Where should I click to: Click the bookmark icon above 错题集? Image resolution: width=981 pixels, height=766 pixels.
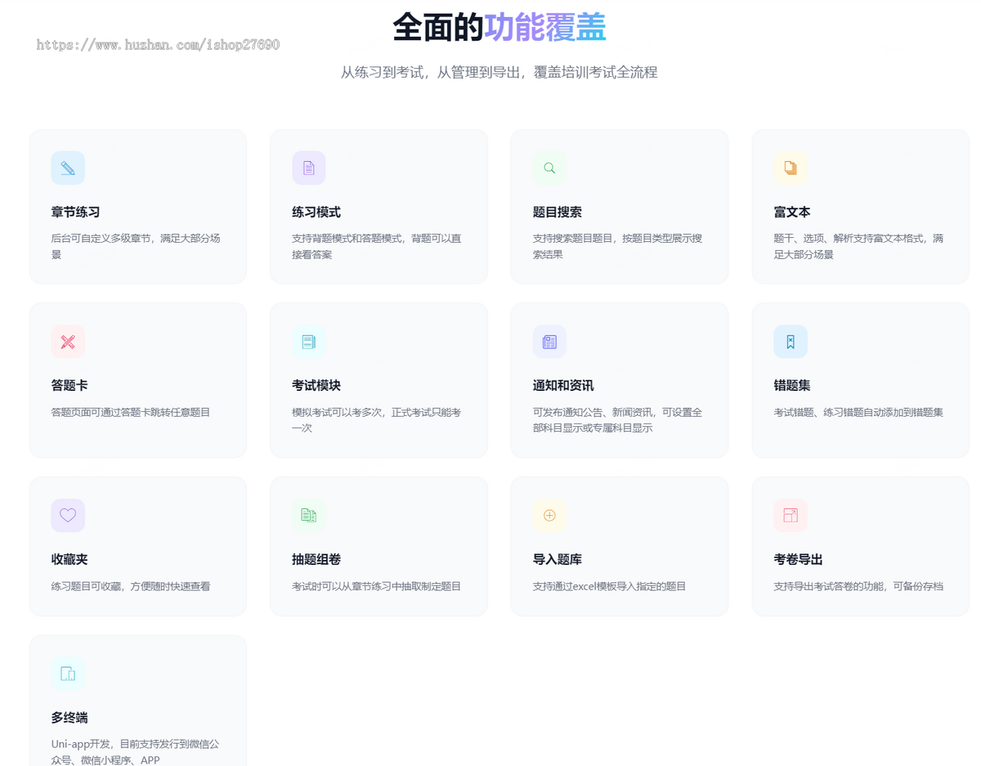point(791,342)
